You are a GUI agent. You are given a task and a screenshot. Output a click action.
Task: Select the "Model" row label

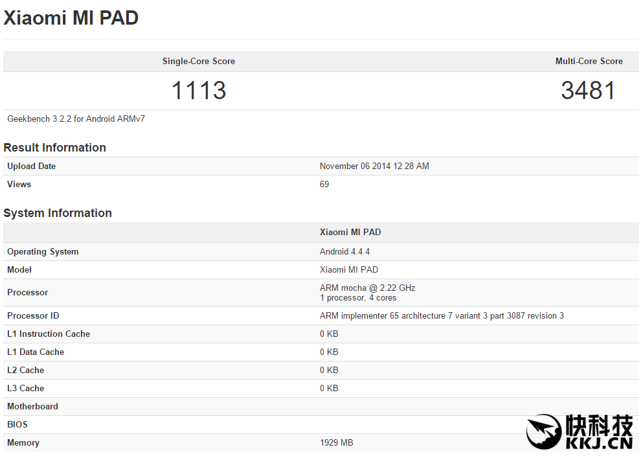coord(19,269)
